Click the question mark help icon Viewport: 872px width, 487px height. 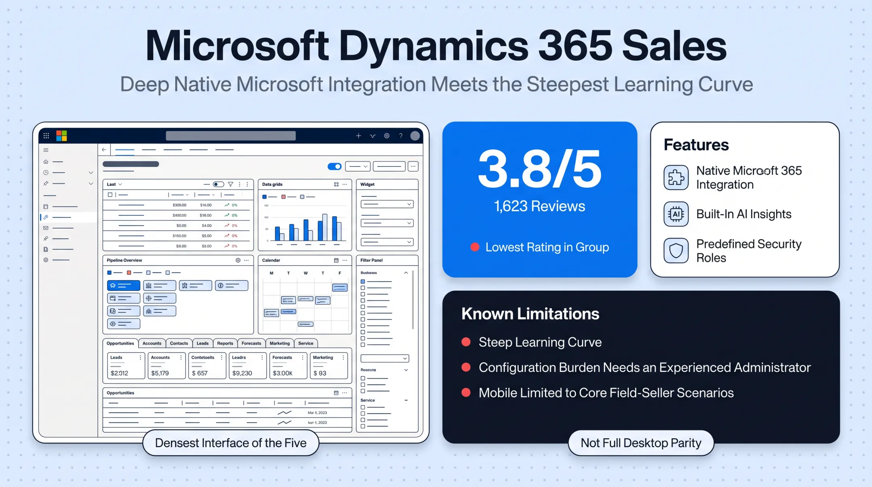(x=401, y=136)
